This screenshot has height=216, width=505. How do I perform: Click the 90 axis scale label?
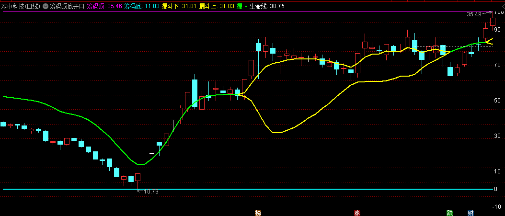pyautogui.click(x=497, y=30)
